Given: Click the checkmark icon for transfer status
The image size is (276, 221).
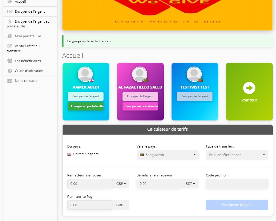Looking at the screenshot, I should pyautogui.click(x=10, y=46).
